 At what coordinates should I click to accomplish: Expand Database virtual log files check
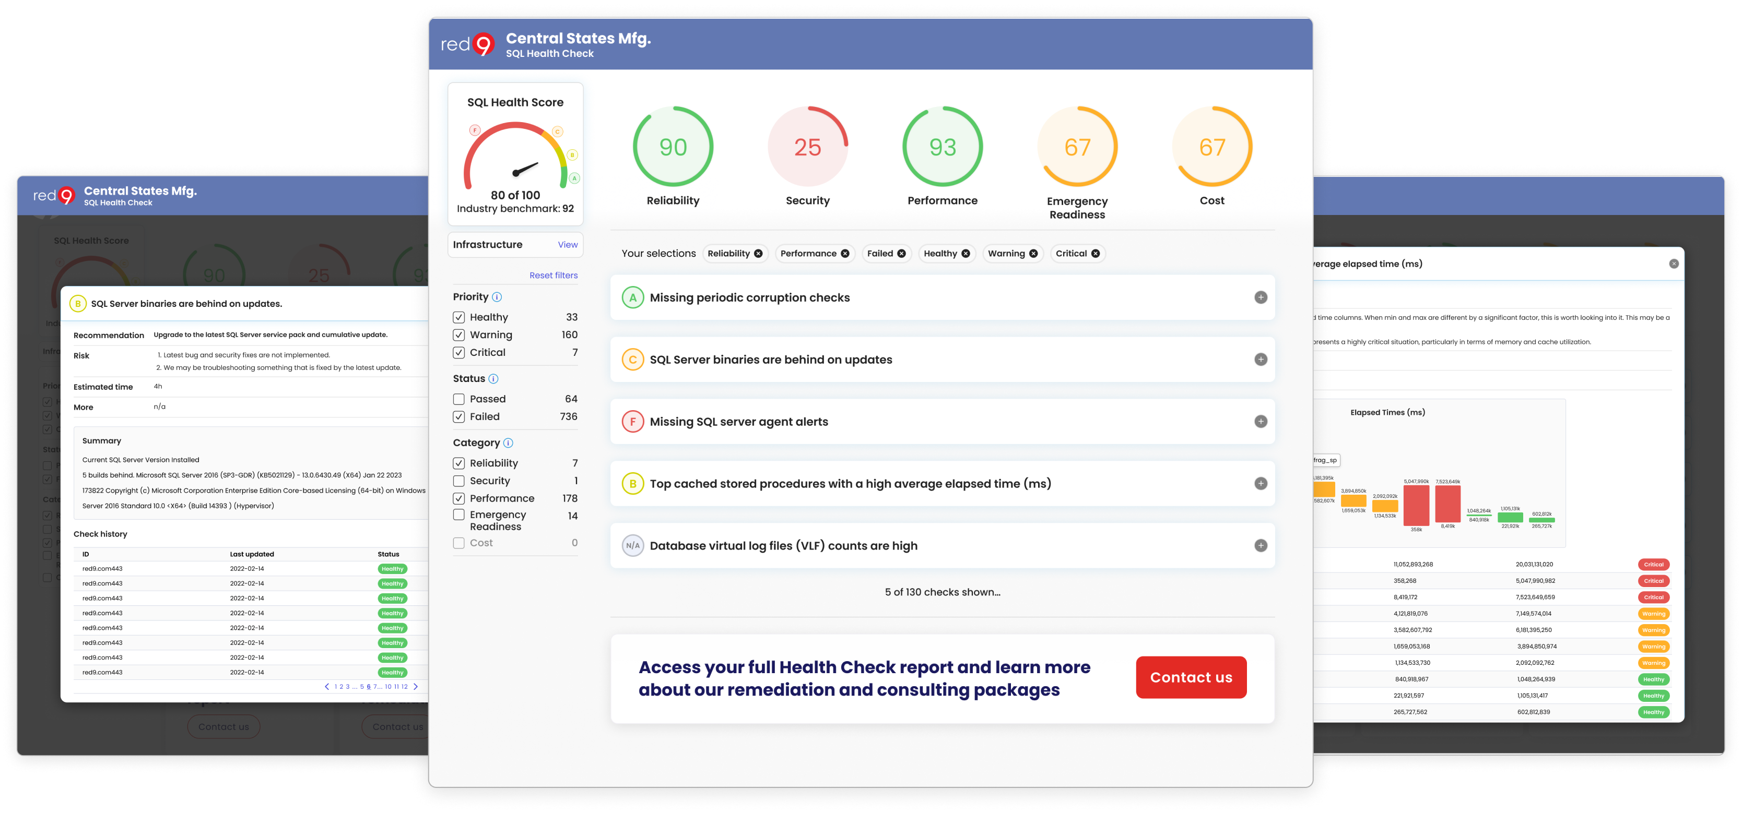[x=1261, y=545]
